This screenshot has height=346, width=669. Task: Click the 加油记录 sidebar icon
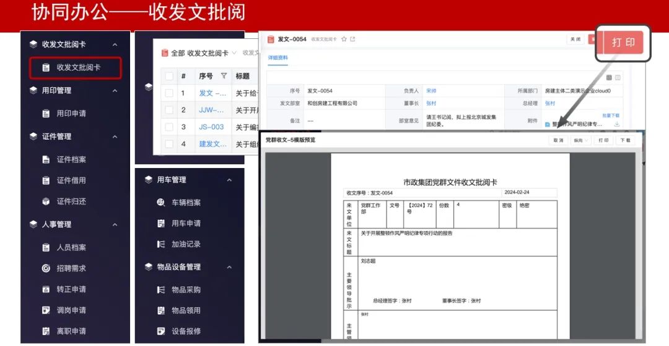160,245
